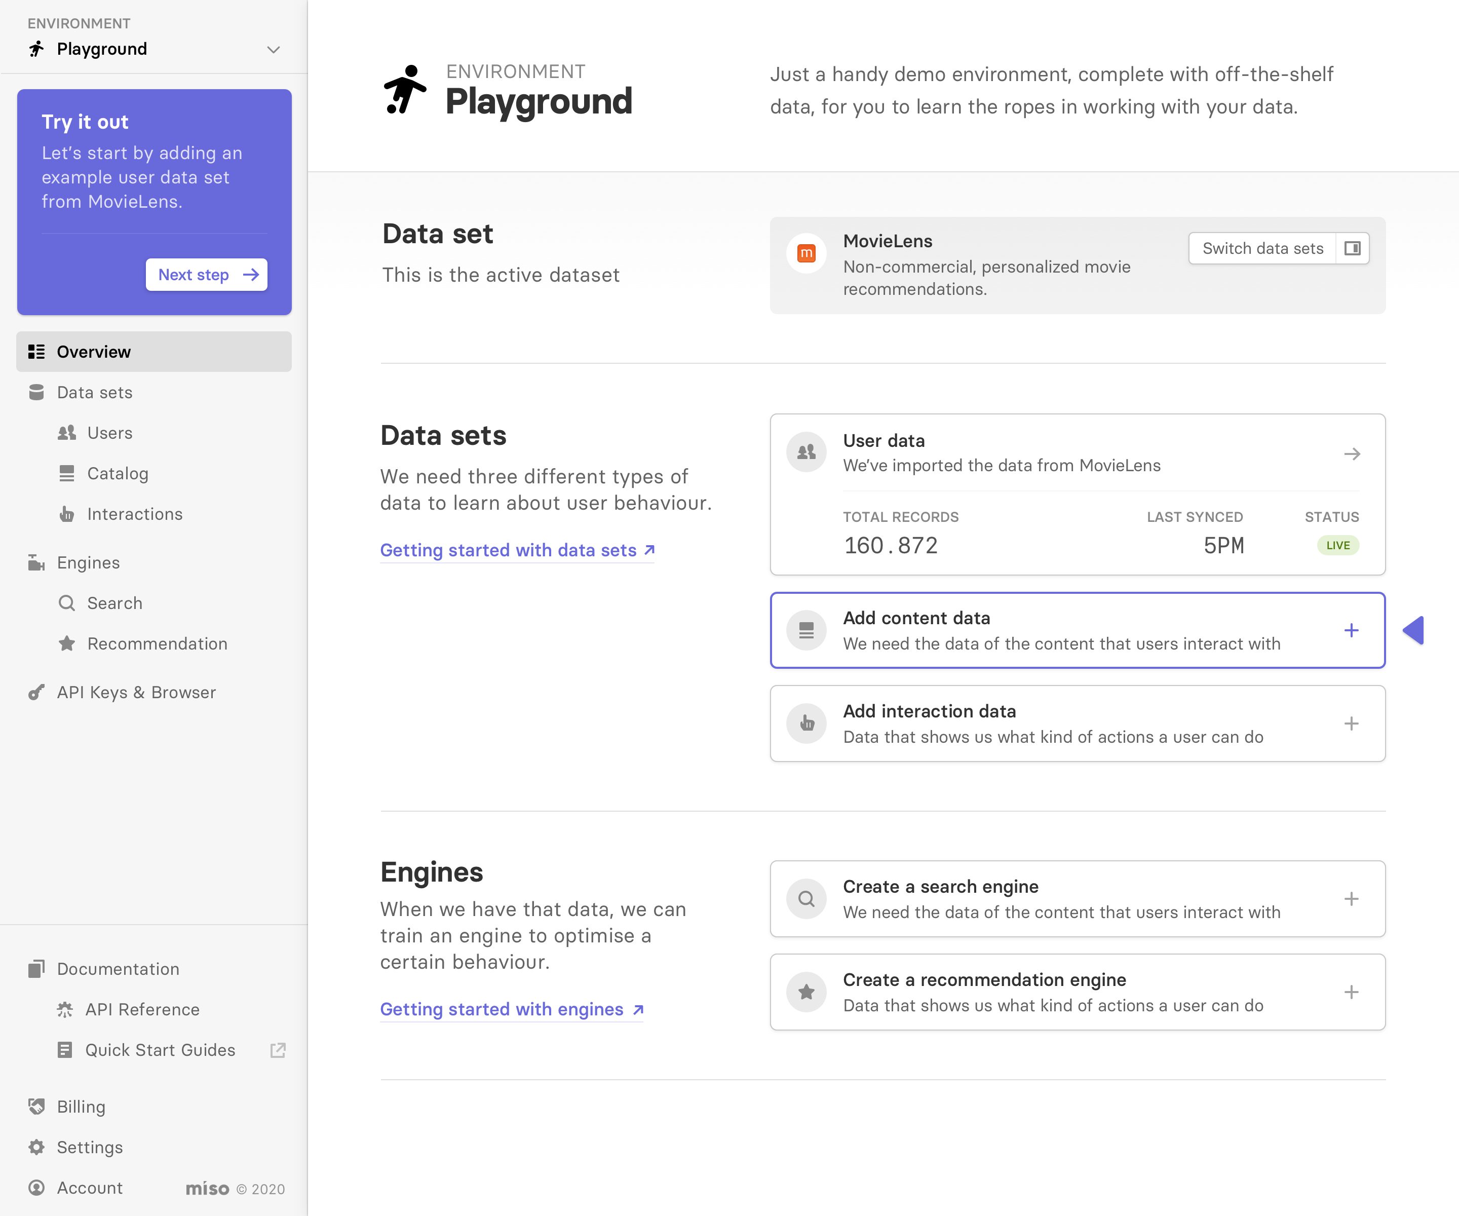Click the Next step button
This screenshot has width=1459, height=1216.
206,275
